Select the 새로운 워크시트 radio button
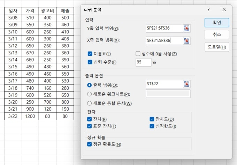This screenshot has height=165, width=237. click(89, 94)
